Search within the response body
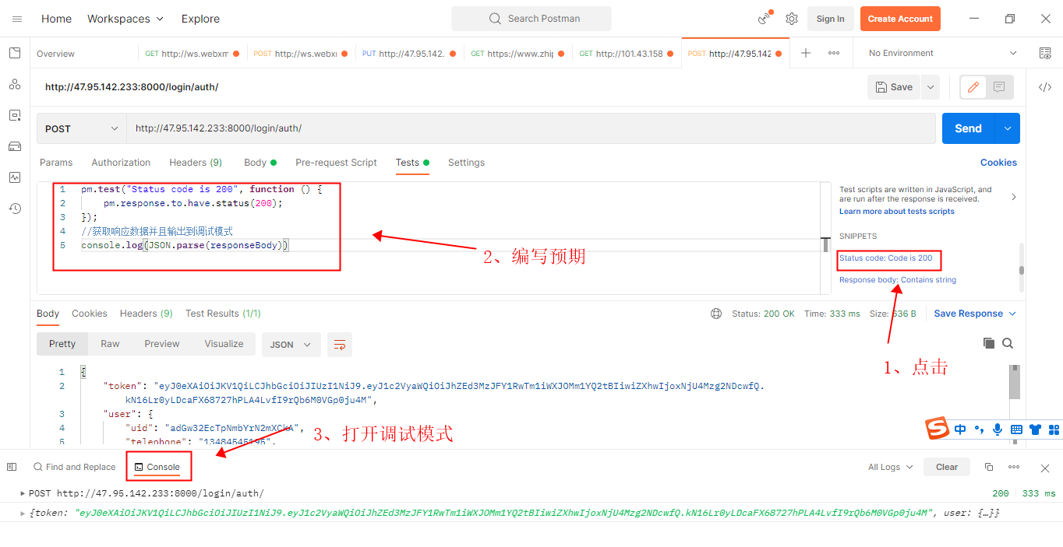This screenshot has height=547, width=1063. tap(1008, 343)
